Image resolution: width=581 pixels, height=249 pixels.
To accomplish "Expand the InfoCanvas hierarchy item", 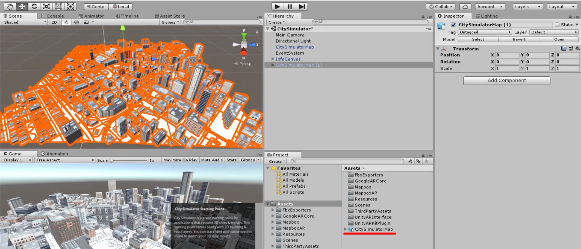I will click(273, 59).
